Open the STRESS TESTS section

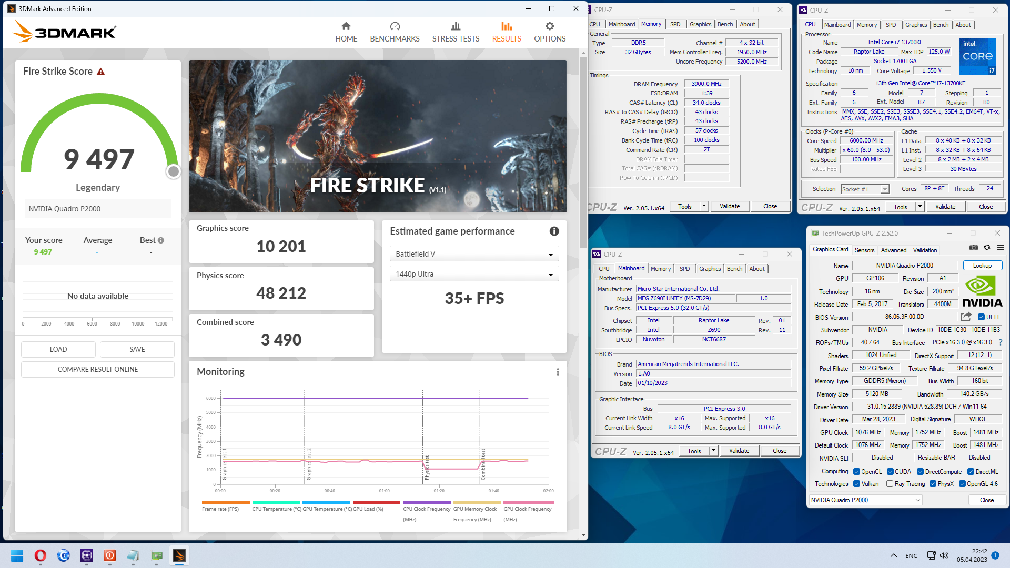[456, 32]
